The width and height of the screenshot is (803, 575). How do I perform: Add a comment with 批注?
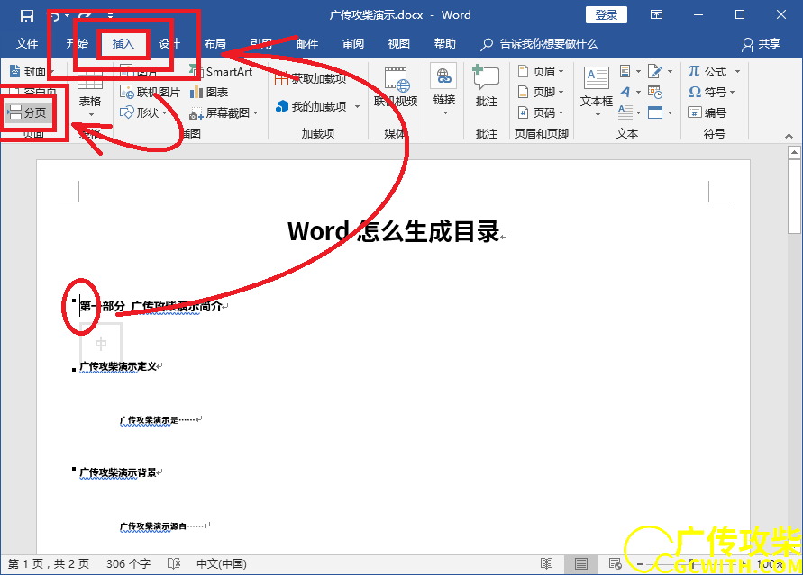coord(486,87)
